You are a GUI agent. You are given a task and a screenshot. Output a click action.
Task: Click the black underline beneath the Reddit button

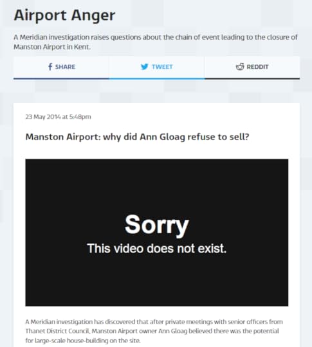point(252,78)
